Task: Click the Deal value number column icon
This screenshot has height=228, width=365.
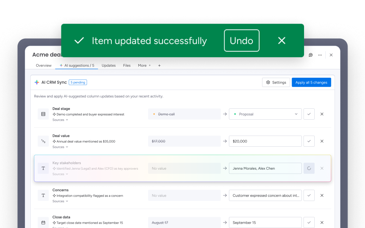Action: 43,141
